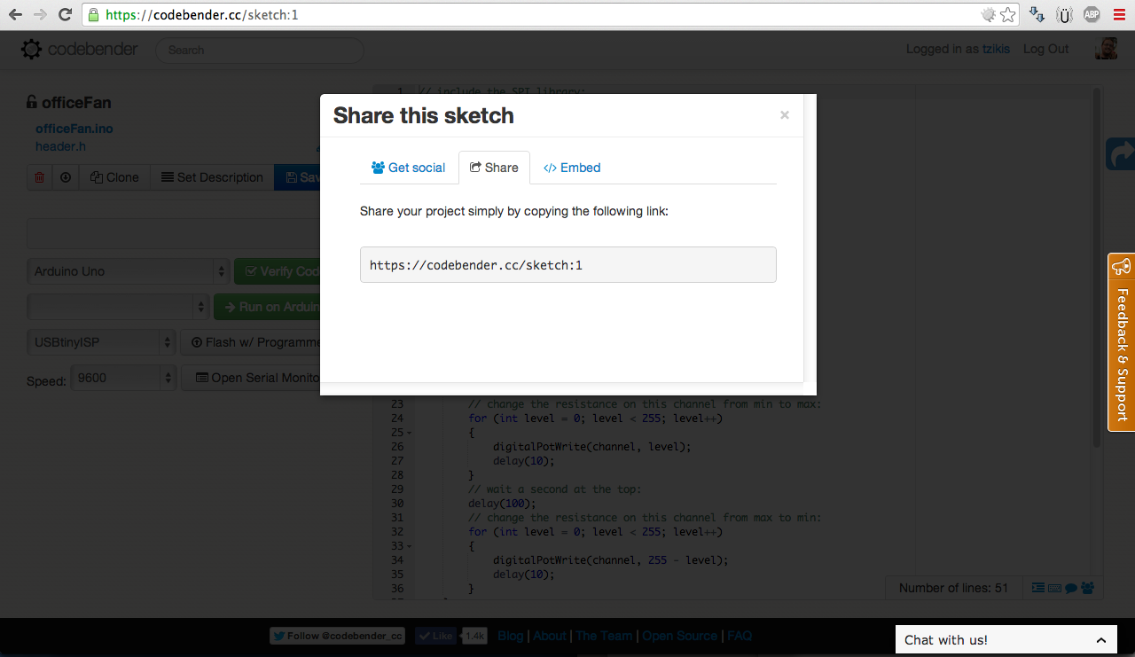The height and width of the screenshot is (657, 1135).
Task: Click the codebender gear logo
Action: pyautogui.click(x=32, y=50)
